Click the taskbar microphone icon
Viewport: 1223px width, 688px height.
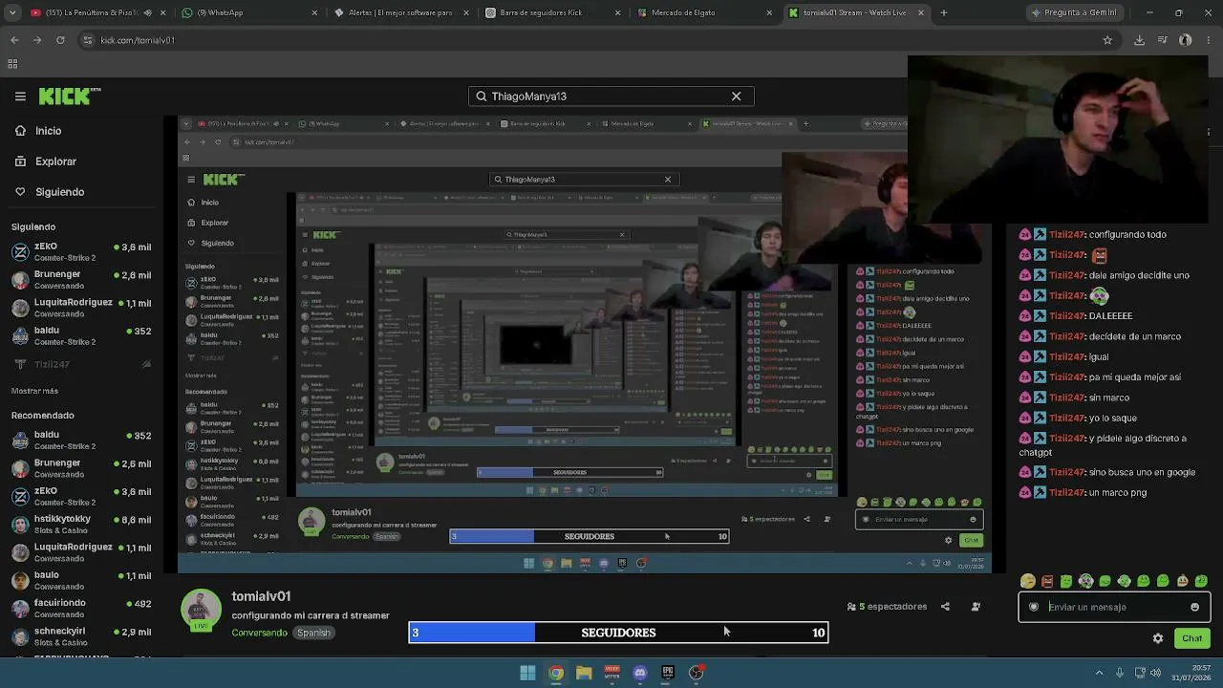pos(1120,673)
